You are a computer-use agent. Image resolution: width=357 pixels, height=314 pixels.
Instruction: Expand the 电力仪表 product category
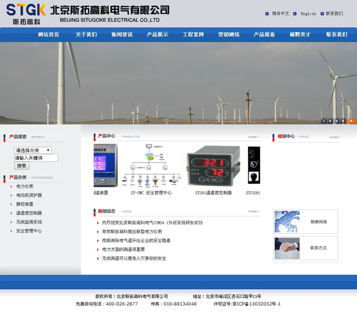click(x=25, y=186)
